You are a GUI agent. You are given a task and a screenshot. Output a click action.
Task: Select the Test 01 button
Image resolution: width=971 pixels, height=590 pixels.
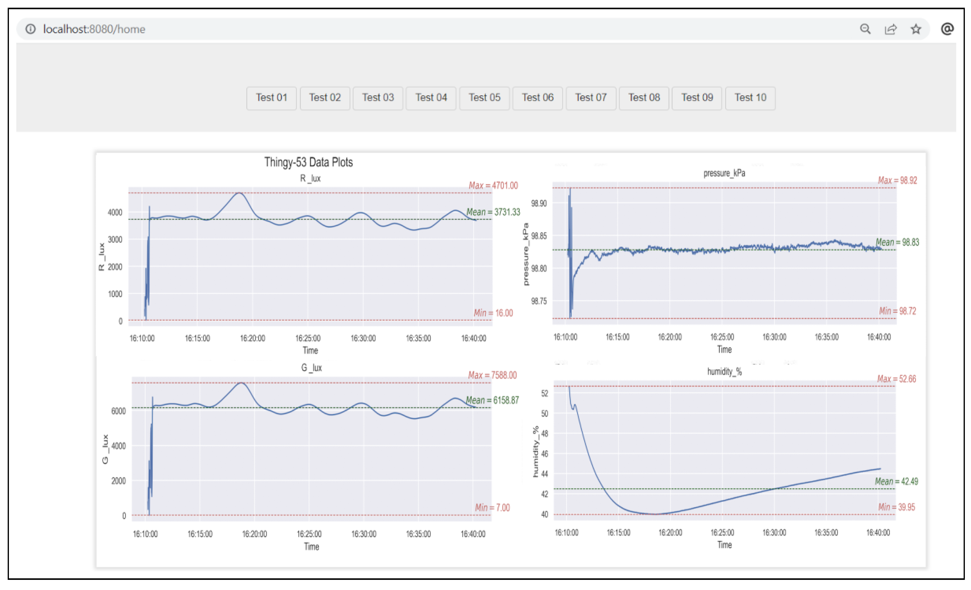271,98
